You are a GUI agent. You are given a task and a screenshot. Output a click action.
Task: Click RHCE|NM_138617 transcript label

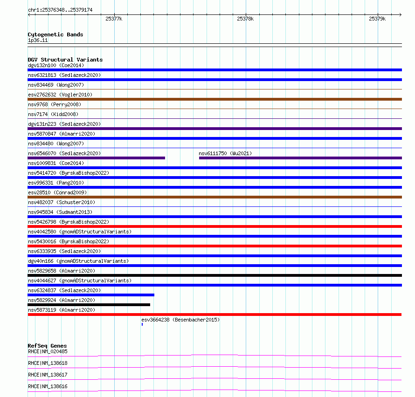click(48, 375)
